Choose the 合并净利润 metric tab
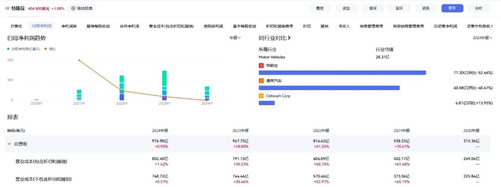The image size is (501, 187). click(129, 26)
